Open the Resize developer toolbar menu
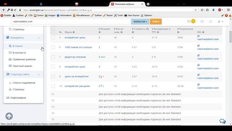 [108, 15]
